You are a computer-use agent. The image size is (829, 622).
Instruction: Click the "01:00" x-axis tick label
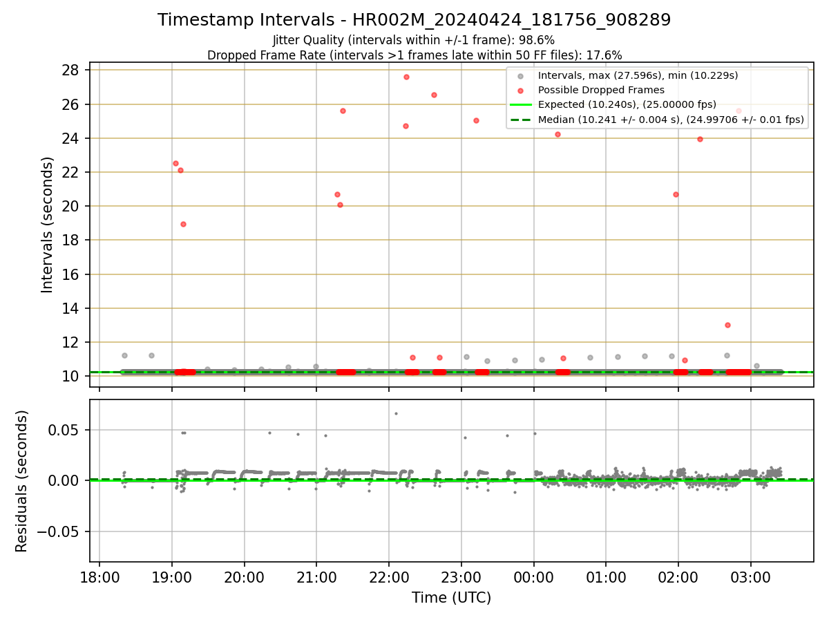(x=606, y=577)
